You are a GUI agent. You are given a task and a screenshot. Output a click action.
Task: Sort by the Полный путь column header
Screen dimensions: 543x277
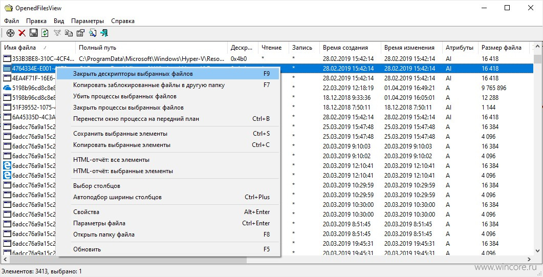pos(151,48)
